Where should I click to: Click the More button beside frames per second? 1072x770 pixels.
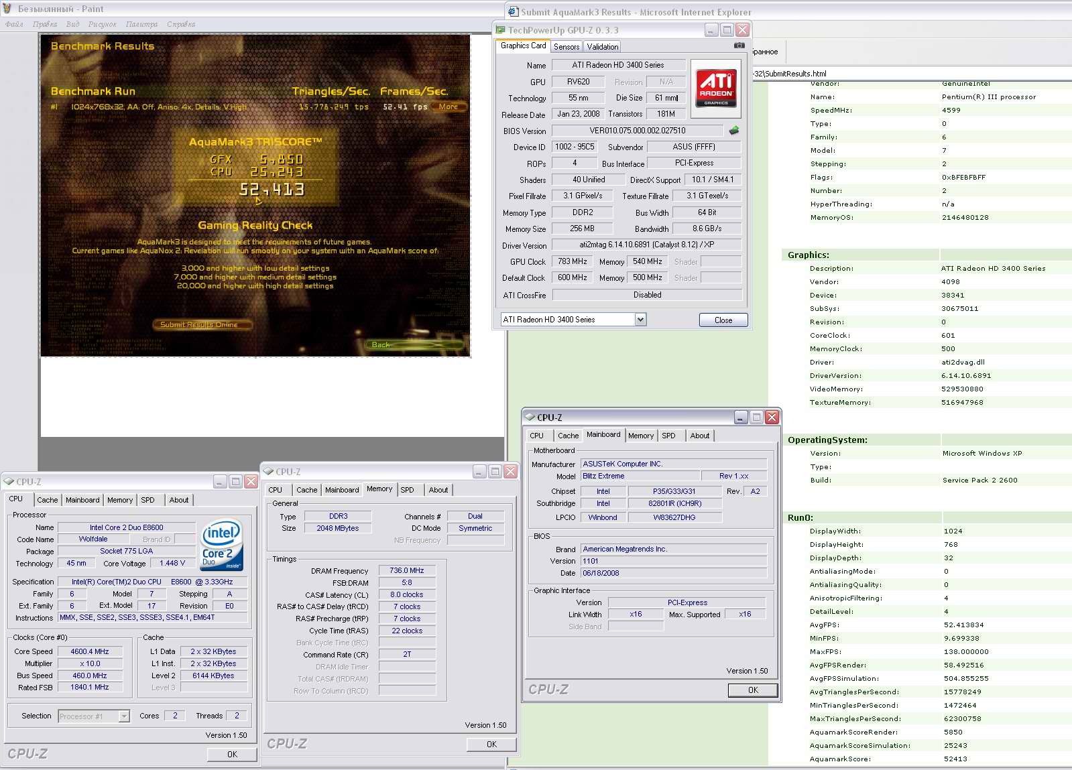tap(449, 107)
